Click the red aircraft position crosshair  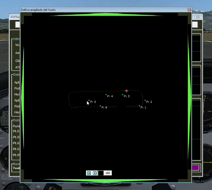[127, 91]
